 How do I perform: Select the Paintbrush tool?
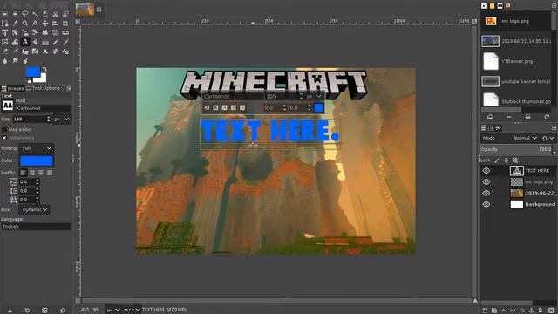coord(65,42)
